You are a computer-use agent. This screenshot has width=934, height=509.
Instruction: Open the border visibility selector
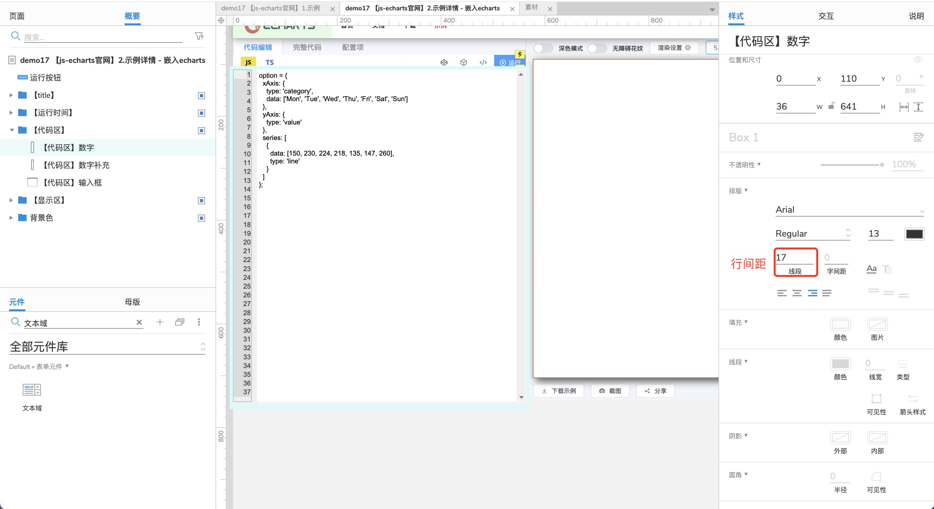(876, 399)
